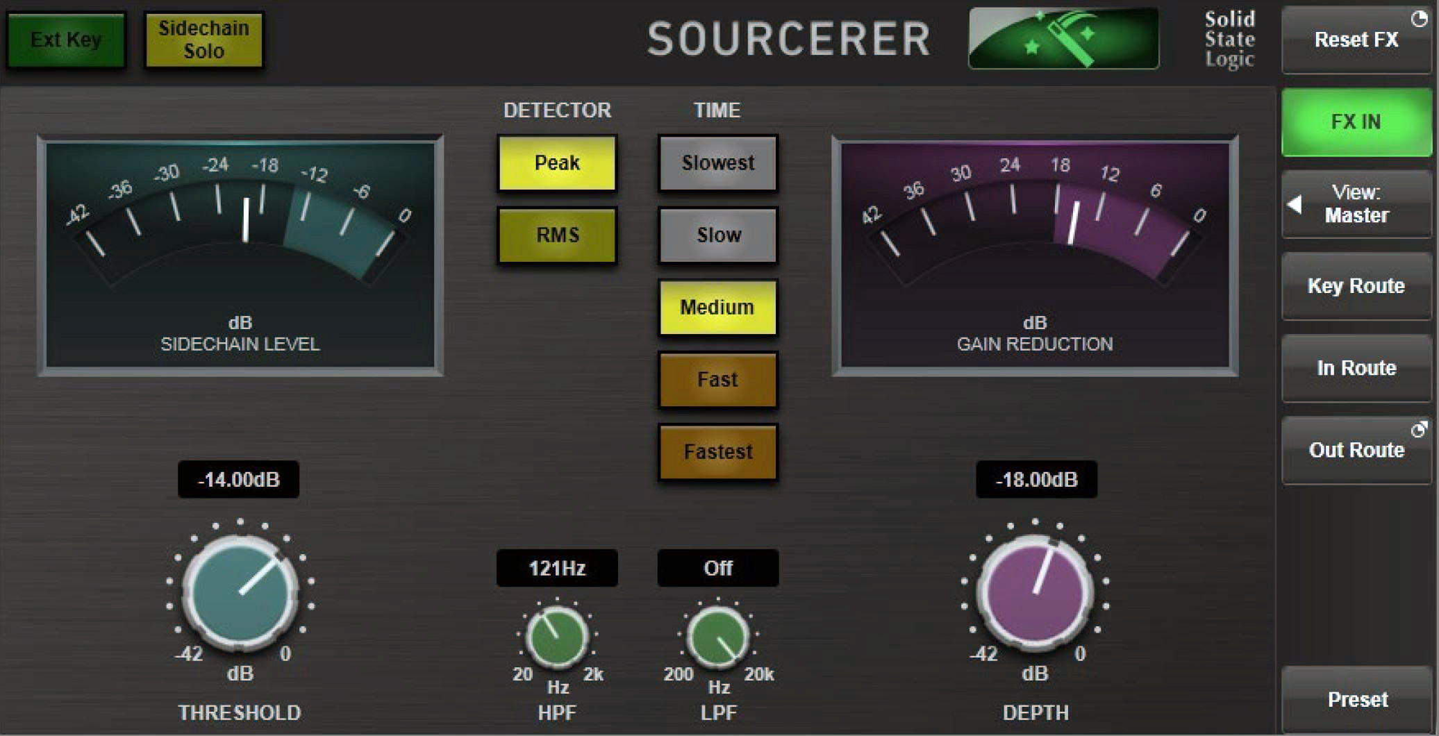Click the Reset FX button
Viewport: 1439px width, 736px height.
tap(1356, 40)
